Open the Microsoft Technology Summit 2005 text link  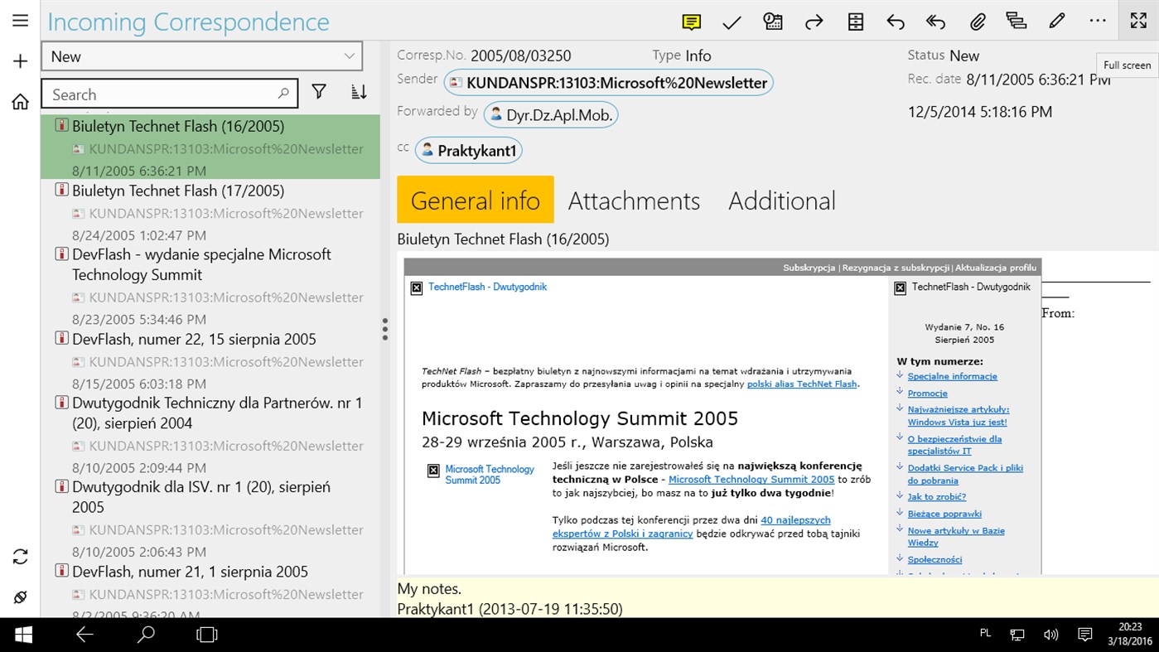pos(751,479)
